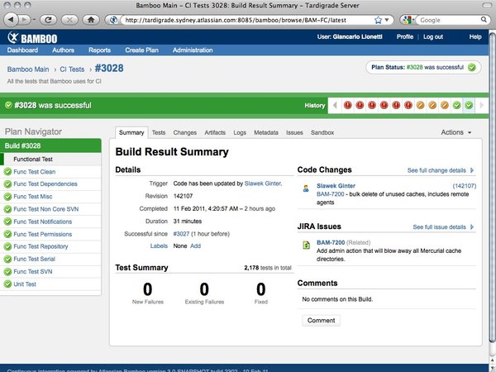496x372 pixels.
Task: Switch to the Tests tab
Action: [x=158, y=132]
